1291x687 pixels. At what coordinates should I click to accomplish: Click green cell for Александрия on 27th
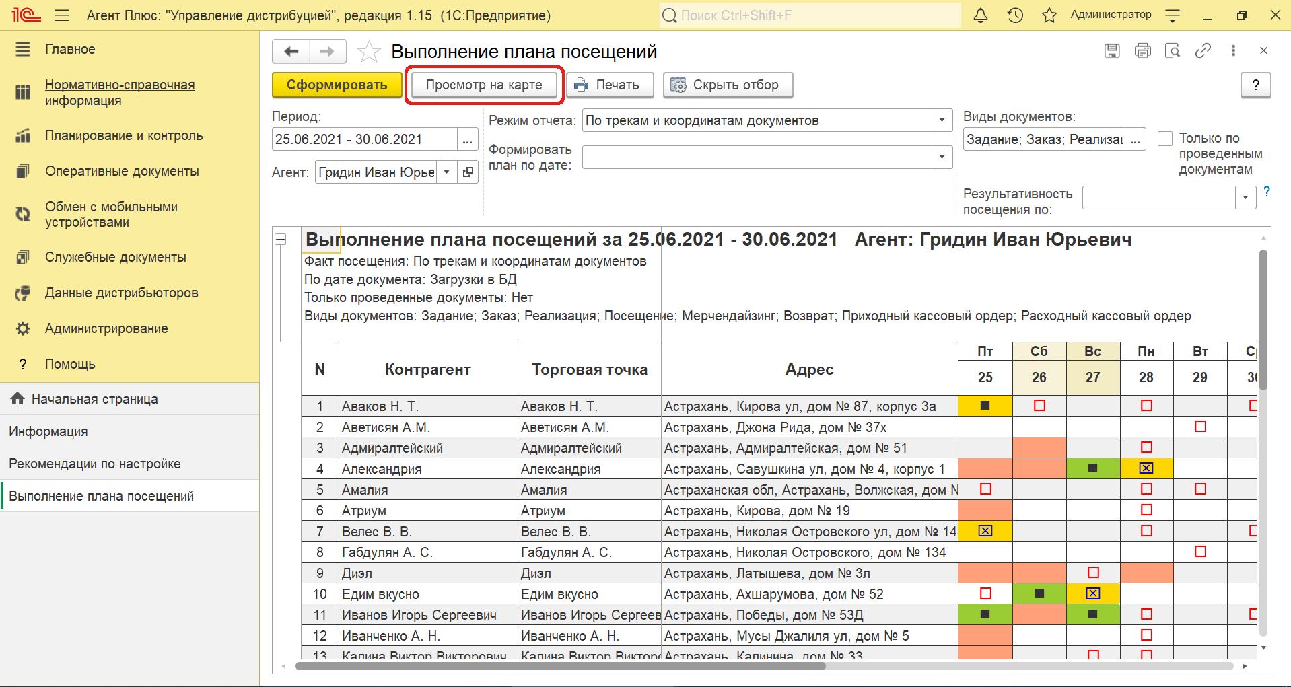[x=1092, y=468]
